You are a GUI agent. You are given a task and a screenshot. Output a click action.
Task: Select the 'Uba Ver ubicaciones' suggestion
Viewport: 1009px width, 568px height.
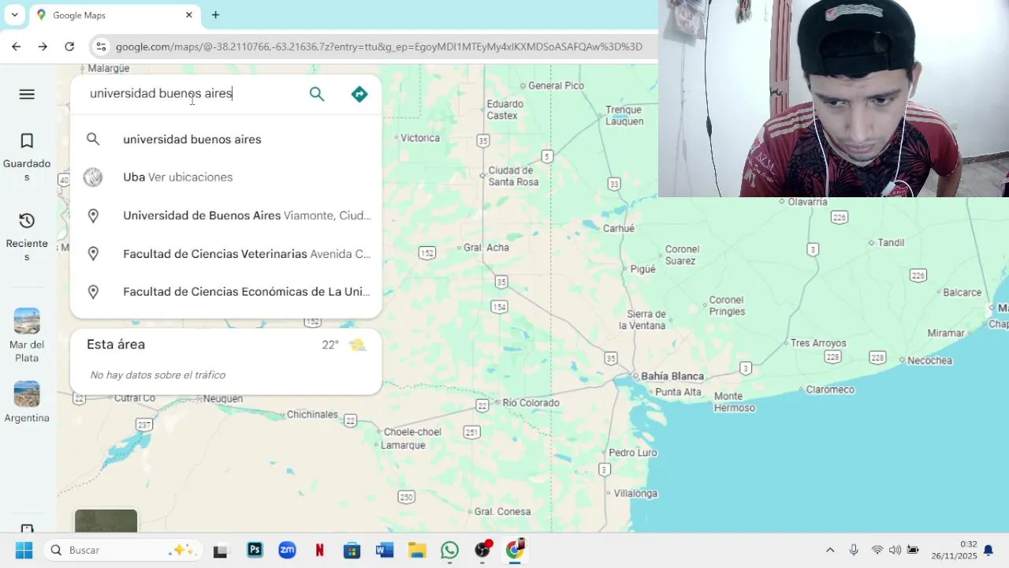226,177
